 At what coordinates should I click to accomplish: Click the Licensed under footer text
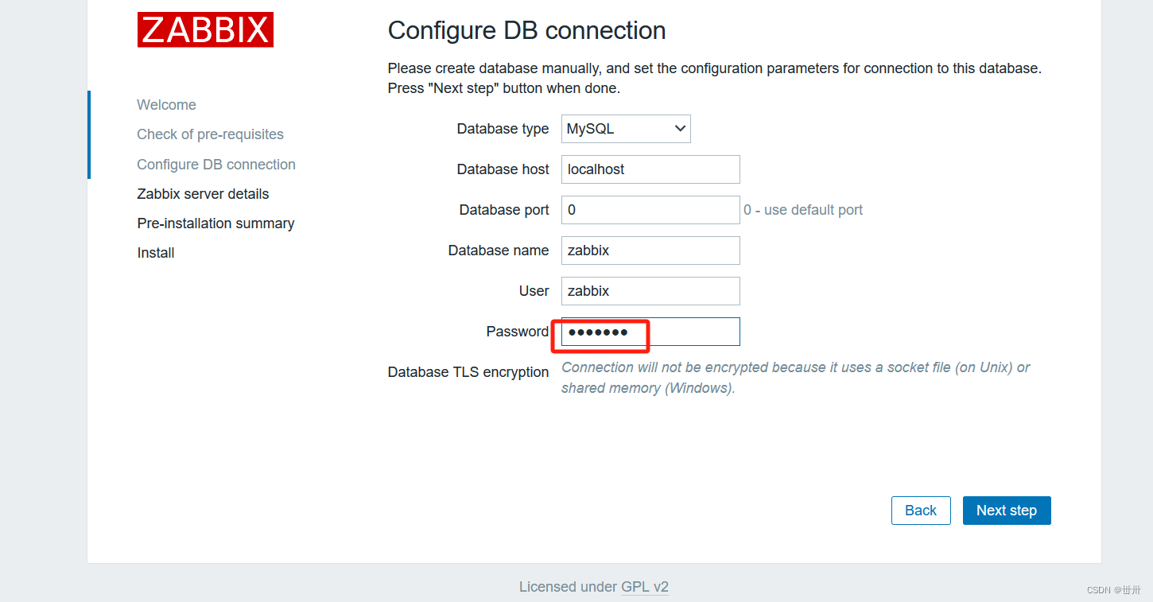(569, 586)
